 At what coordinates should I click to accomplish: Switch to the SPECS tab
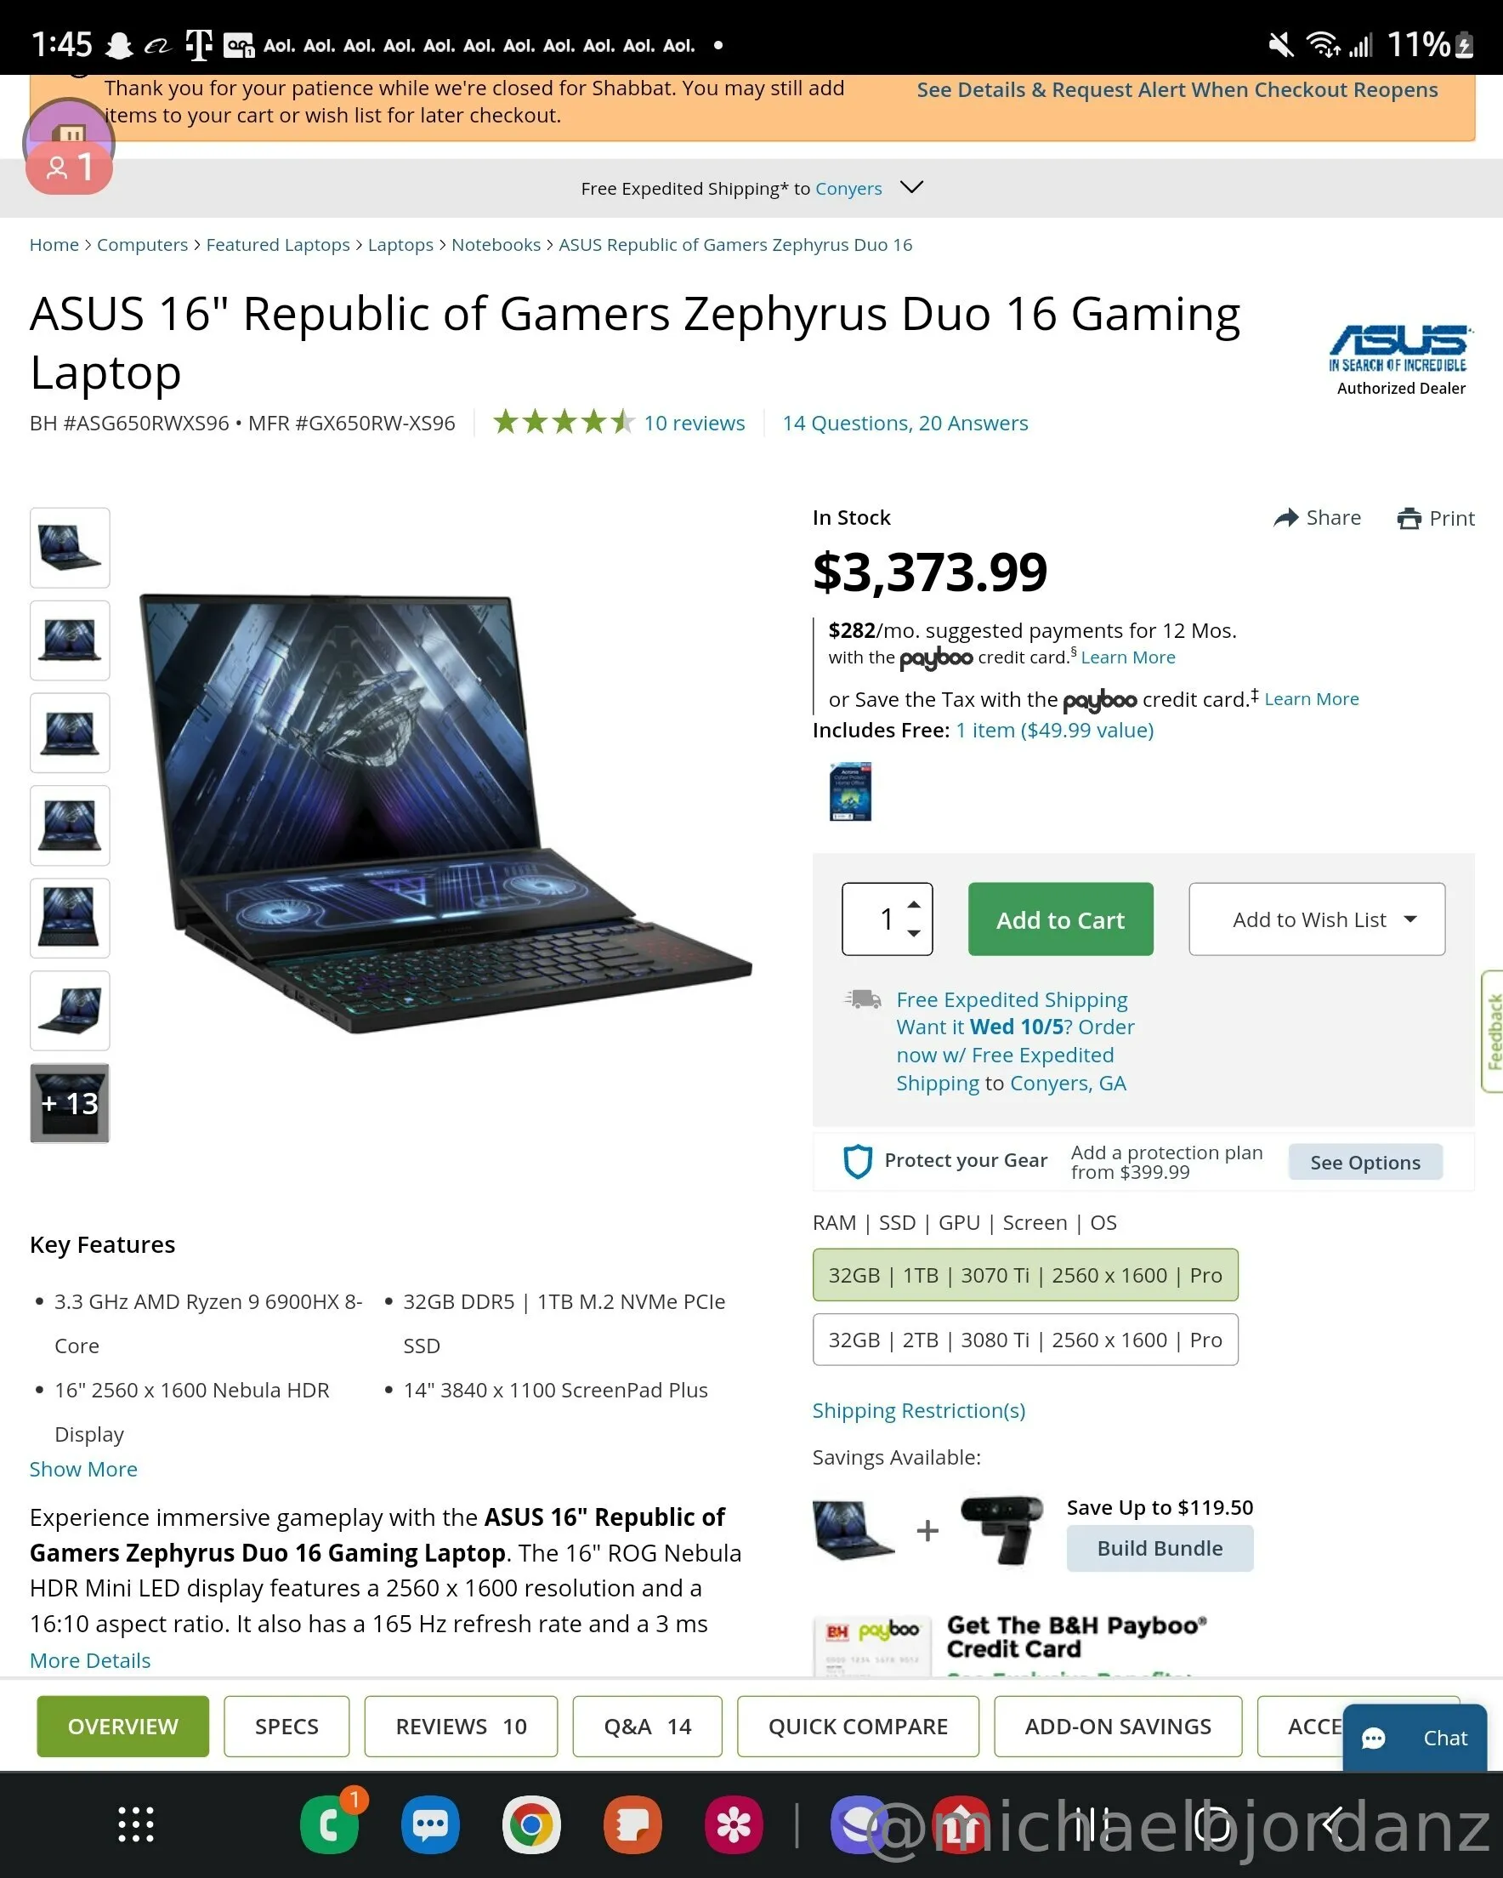[x=286, y=1727]
